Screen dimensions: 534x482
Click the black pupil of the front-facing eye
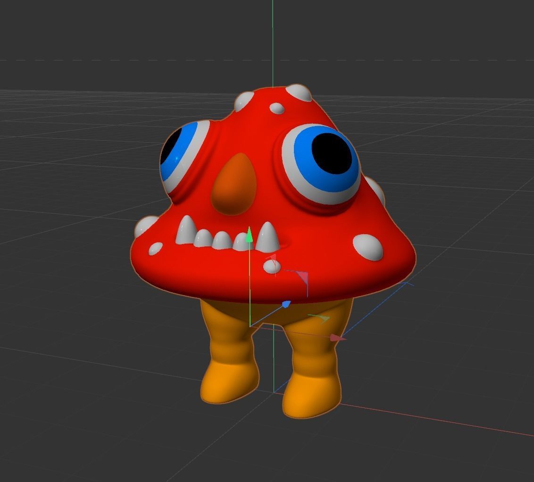(x=332, y=154)
